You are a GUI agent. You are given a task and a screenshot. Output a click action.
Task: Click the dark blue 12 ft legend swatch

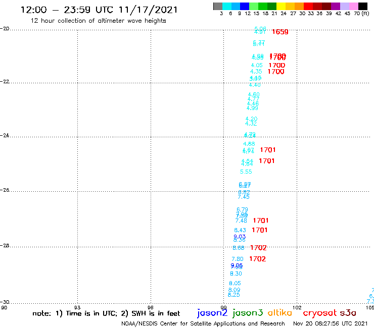(245, 6)
